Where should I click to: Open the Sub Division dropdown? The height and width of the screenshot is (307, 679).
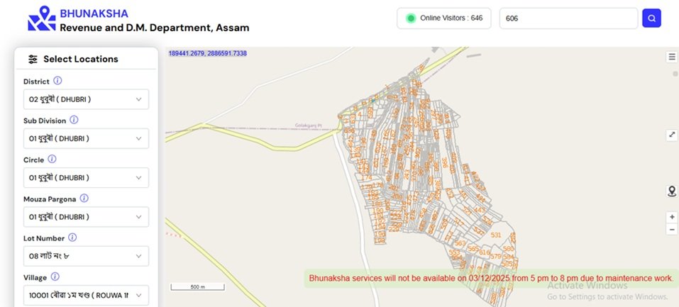86,138
